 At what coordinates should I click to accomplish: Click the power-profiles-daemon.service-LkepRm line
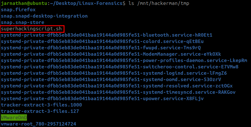124,61
